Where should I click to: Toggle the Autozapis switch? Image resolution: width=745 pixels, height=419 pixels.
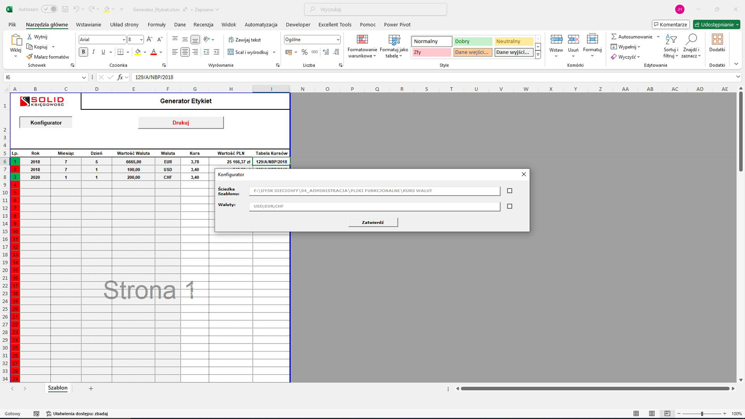[x=49, y=9]
